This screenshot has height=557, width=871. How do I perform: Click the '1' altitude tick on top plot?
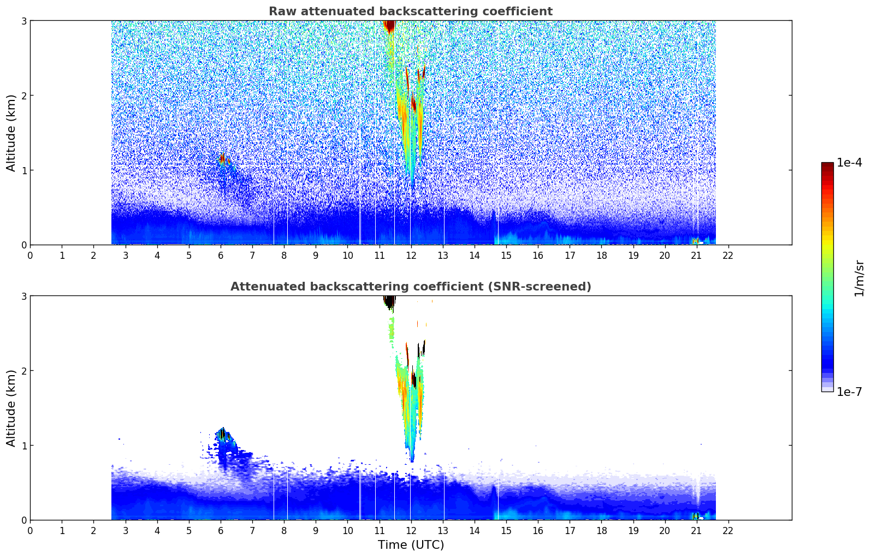23,170
